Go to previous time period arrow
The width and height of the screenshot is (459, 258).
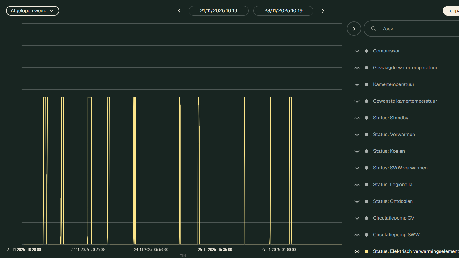tap(179, 11)
